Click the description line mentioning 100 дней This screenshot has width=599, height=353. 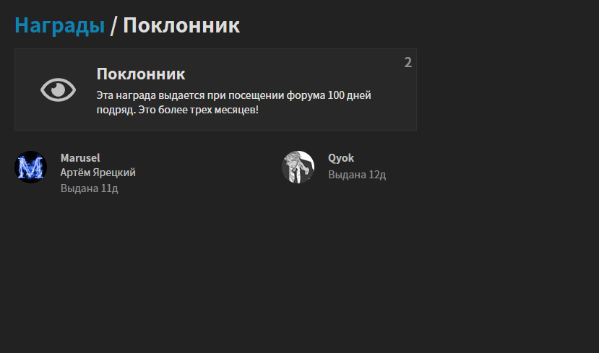pyautogui.click(x=234, y=95)
